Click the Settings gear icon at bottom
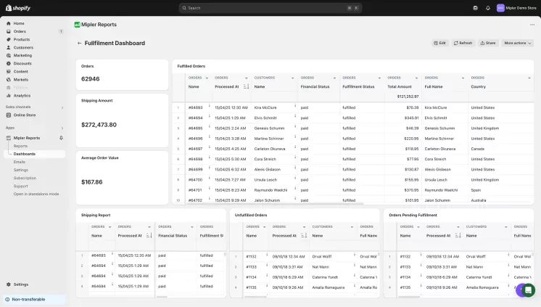Image resolution: width=541 pixels, height=307 pixels. click(x=9, y=285)
